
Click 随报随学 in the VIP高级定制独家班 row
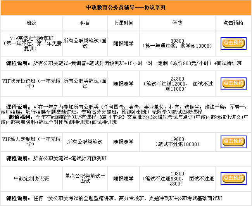(123, 43)
